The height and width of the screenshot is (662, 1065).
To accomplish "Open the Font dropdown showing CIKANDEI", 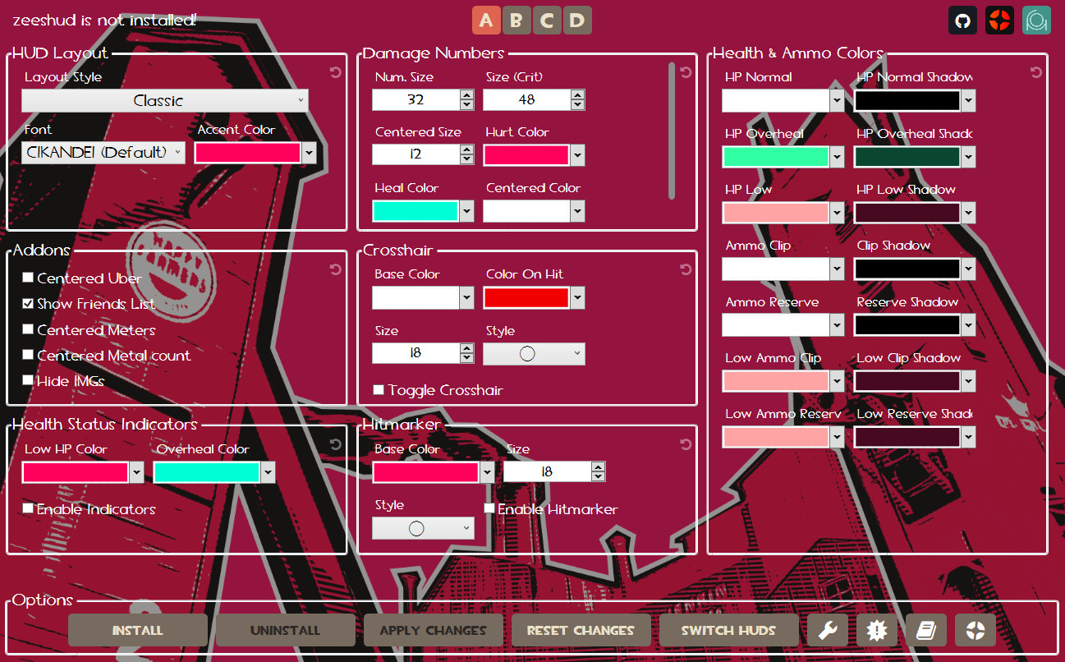I will coord(103,152).
